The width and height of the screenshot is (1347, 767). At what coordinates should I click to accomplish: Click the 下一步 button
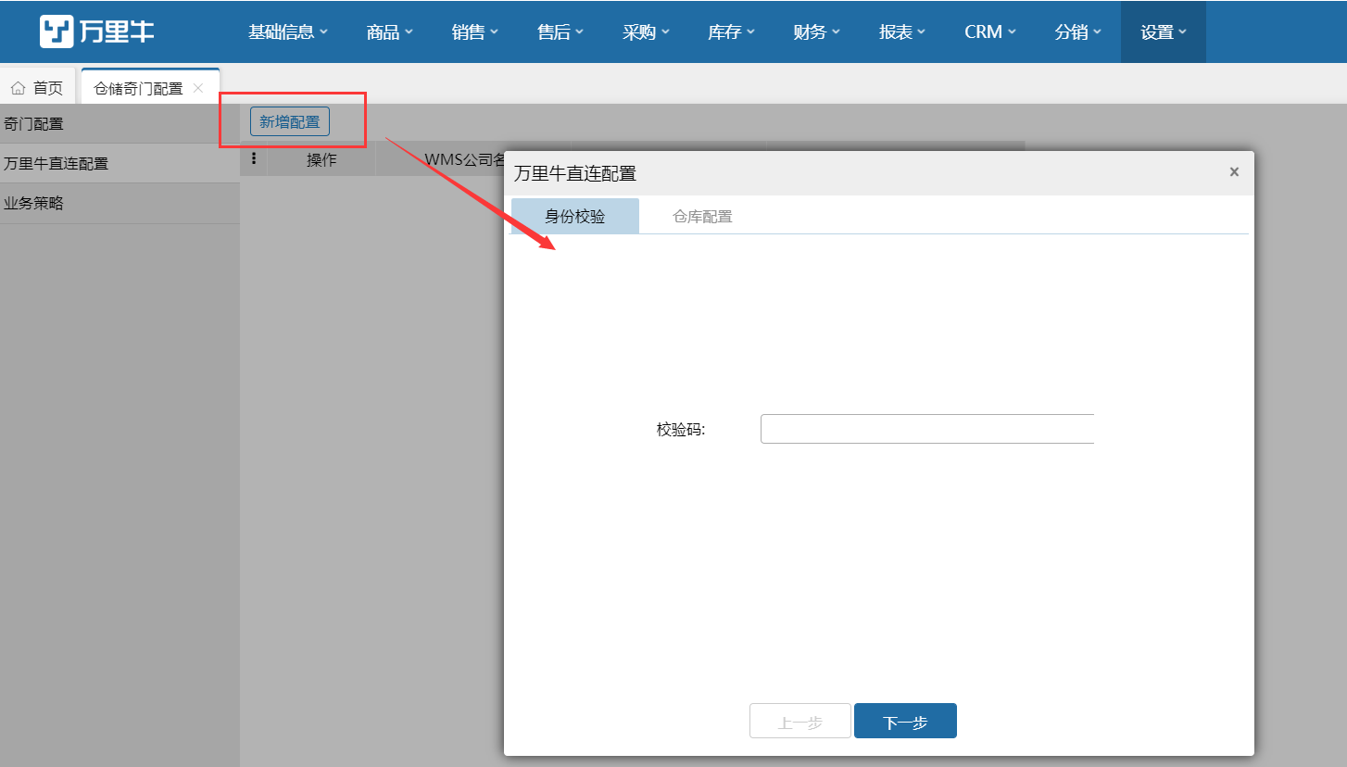pyautogui.click(x=905, y=722)
